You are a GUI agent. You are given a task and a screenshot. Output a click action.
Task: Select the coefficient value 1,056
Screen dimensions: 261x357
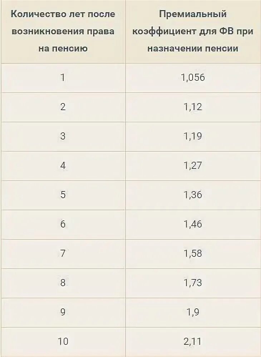click(193, 78)
